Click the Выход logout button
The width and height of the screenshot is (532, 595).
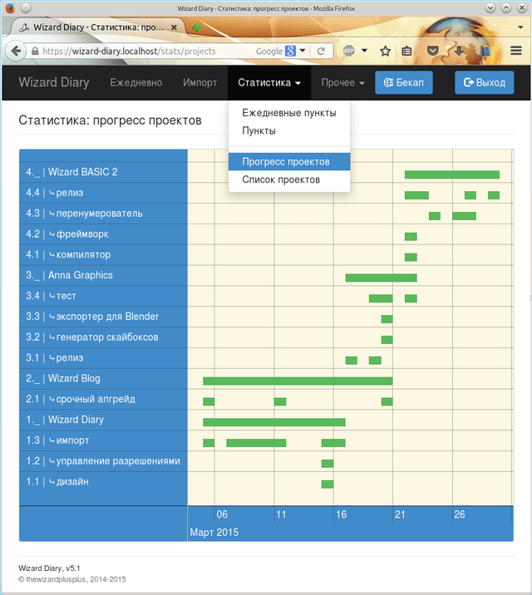(x=484, y=82)
